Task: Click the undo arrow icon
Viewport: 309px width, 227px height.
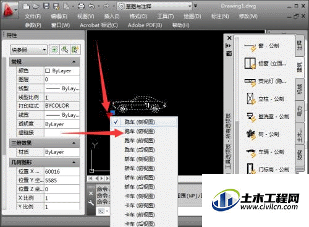Action: pyautogui.click(x=91, y=6)
